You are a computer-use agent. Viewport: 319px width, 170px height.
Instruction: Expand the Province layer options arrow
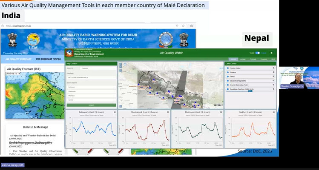click(x=273, y=72)
